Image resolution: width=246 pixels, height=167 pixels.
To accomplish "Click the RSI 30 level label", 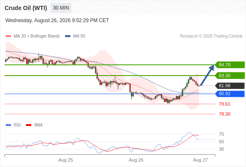I will coord(221,149).
